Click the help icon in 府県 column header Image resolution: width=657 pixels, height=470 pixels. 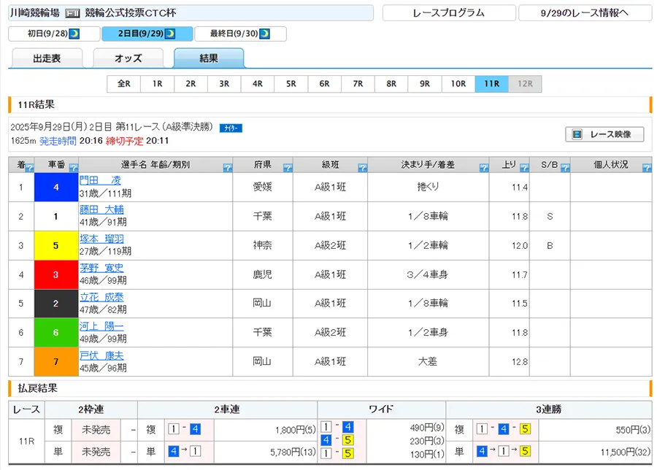point(287,168)
